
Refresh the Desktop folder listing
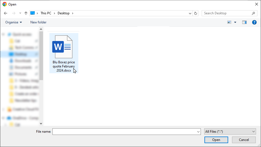[x=196, y=13]
